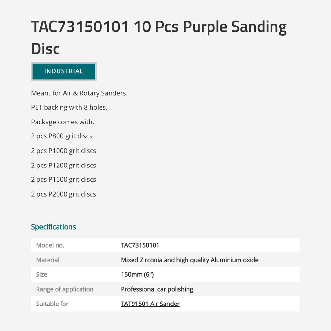Image resolution: width=331 pixels, height=331 pixels.
Task: Click the Mixed Zirconia material value
Action: [189, 260]
